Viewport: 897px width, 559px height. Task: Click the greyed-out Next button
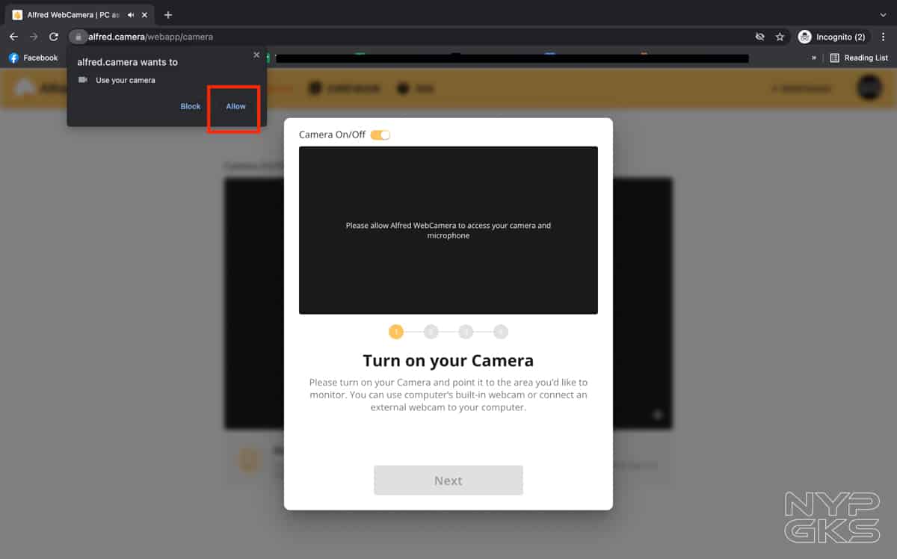[449, 481]
